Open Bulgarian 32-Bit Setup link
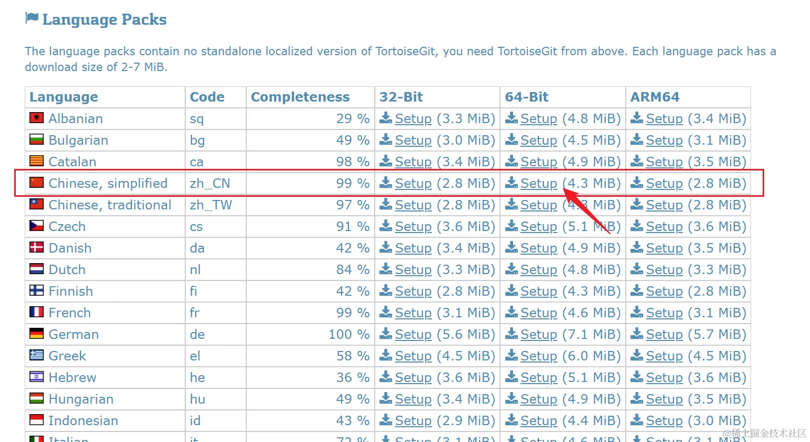This screenshot has height=442, width=810. click(x=413, y=140)
